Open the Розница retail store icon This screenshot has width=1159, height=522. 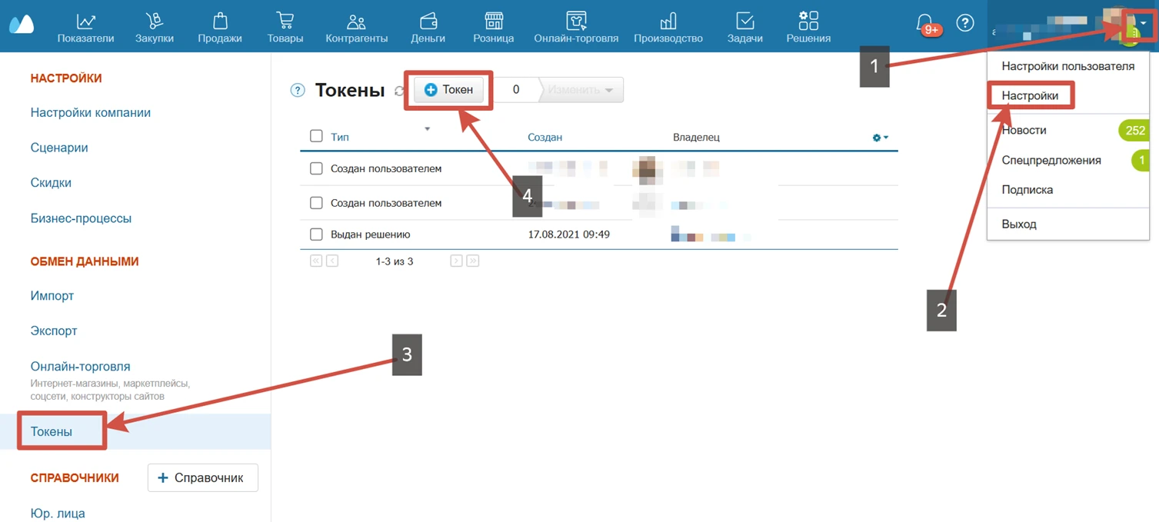click(x=494, y=21)
